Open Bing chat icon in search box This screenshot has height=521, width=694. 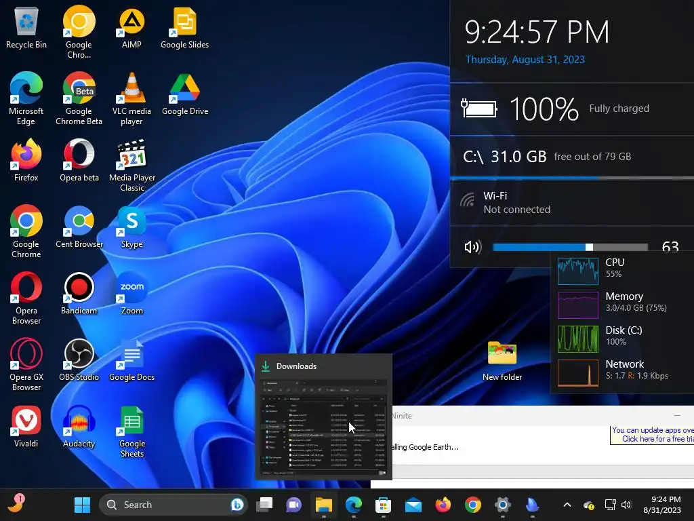click(237, 505)
